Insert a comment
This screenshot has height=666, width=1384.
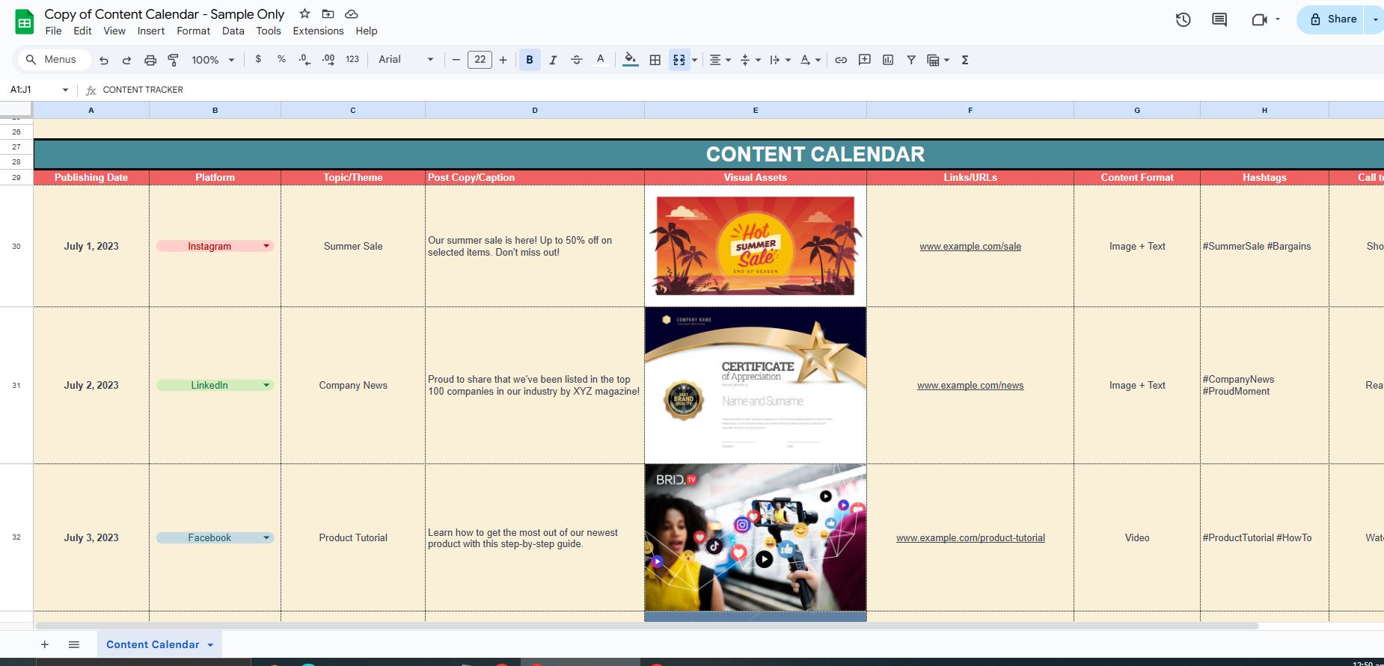[x=865, y=60]
